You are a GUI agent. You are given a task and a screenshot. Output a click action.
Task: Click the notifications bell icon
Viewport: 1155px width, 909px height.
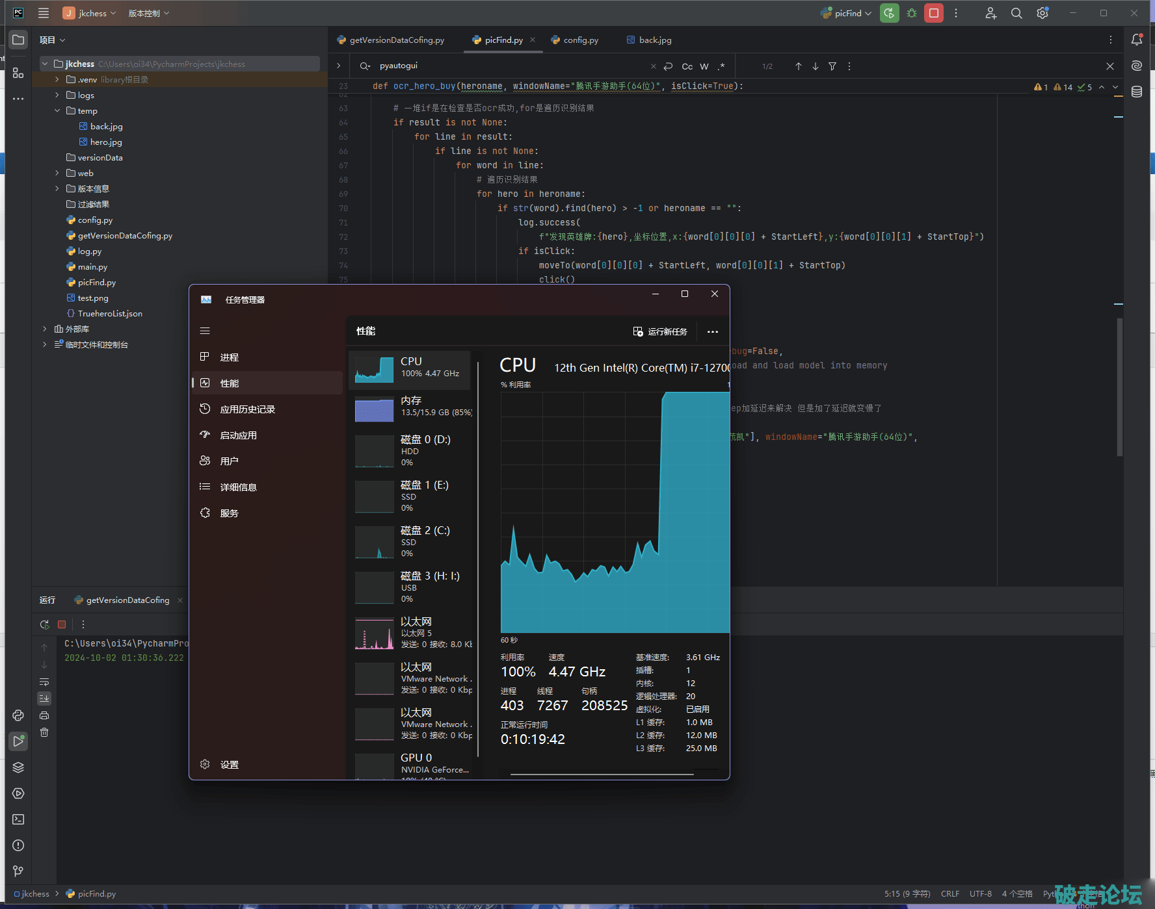tap(1137, 40)
